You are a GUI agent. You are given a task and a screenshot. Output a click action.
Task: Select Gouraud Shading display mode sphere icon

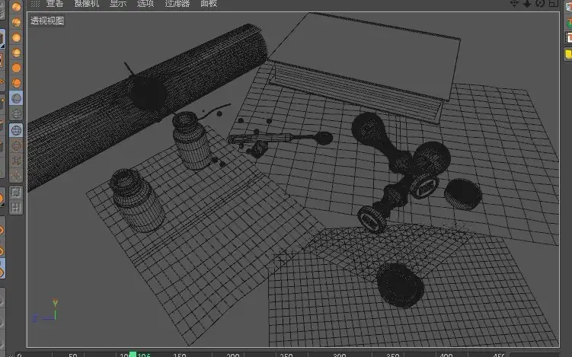tap(16, 7)
